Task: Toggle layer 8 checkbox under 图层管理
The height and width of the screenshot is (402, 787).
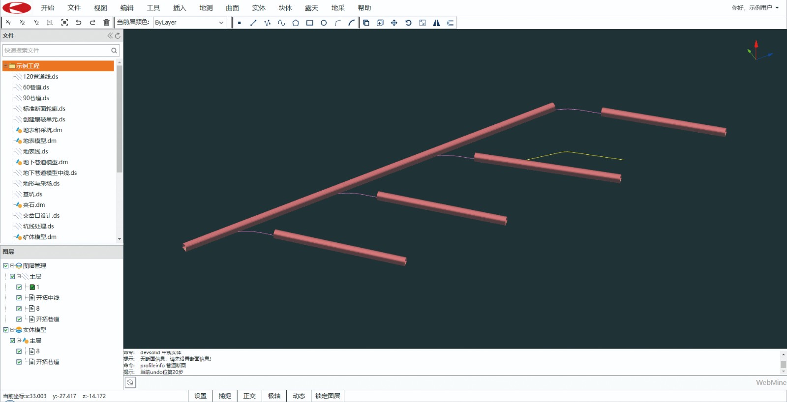Action: [19, 309]
